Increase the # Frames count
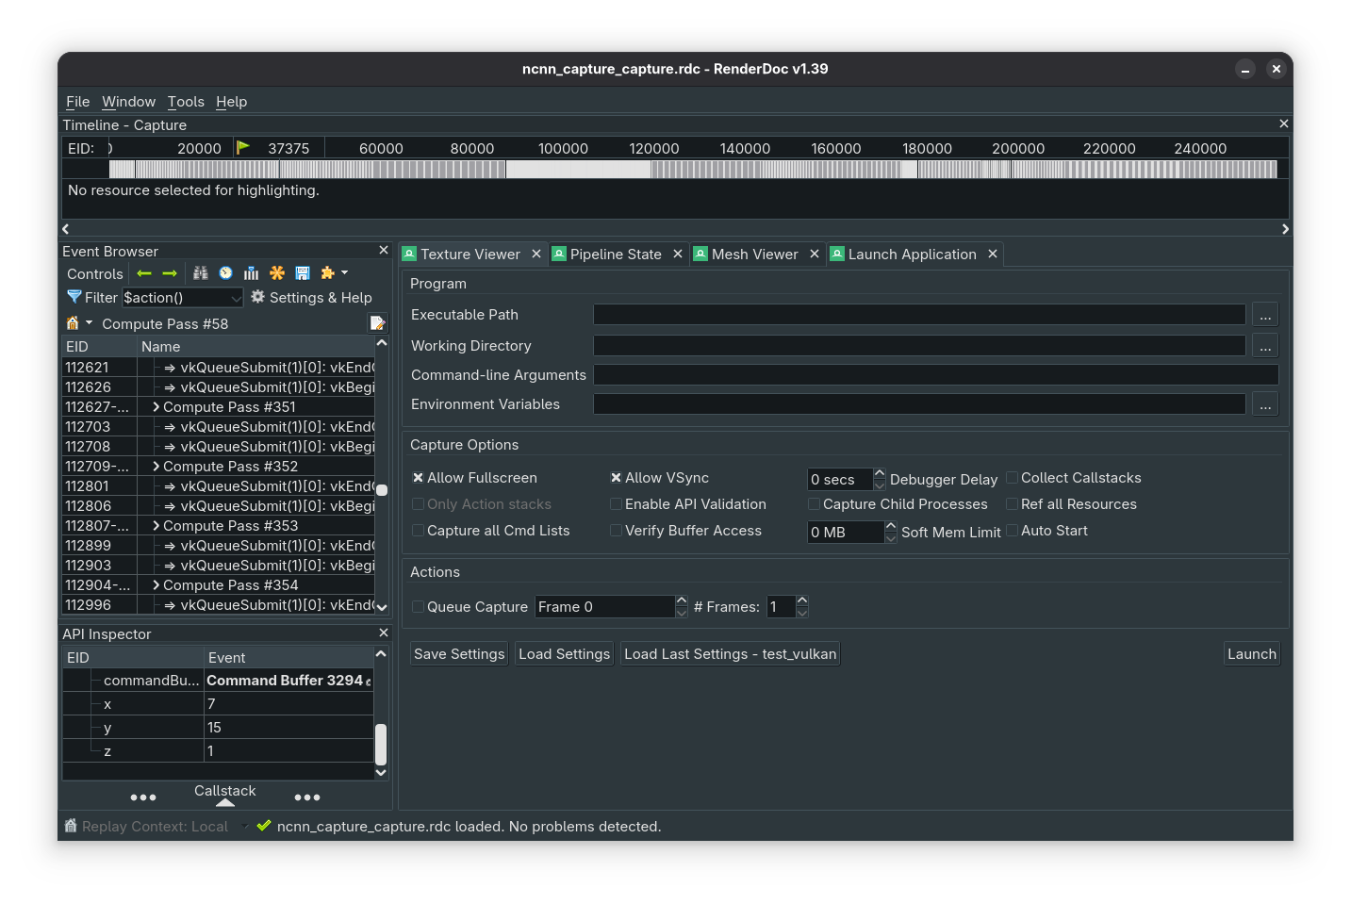The height and width of the screenshot is (904, 1351). (x=802, y=600)
